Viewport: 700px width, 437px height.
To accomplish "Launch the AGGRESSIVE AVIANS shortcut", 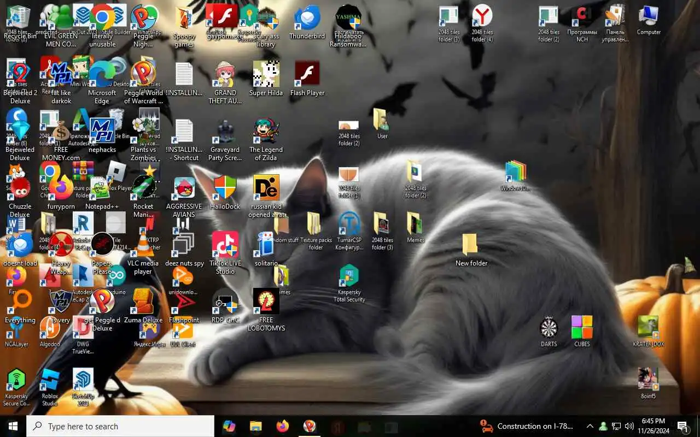I will 184,197.
